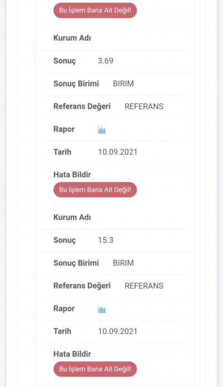Viewport: 223px width, 387px height.
Task: Click the date 10.09.2021 under result 3.69
Action: tap(118, 152)
